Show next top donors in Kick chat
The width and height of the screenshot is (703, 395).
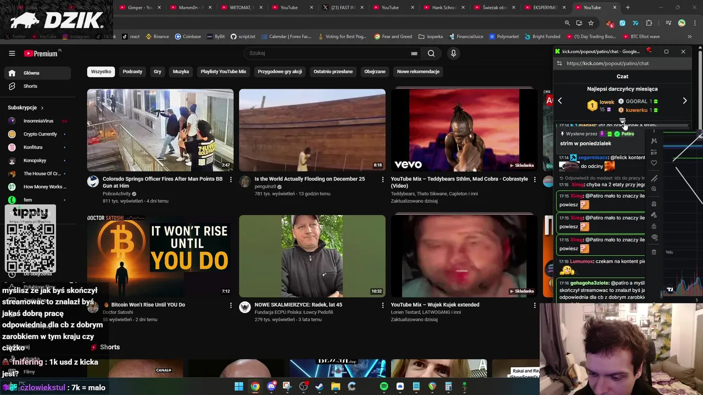pyautogui.click(x=684, y=100)
